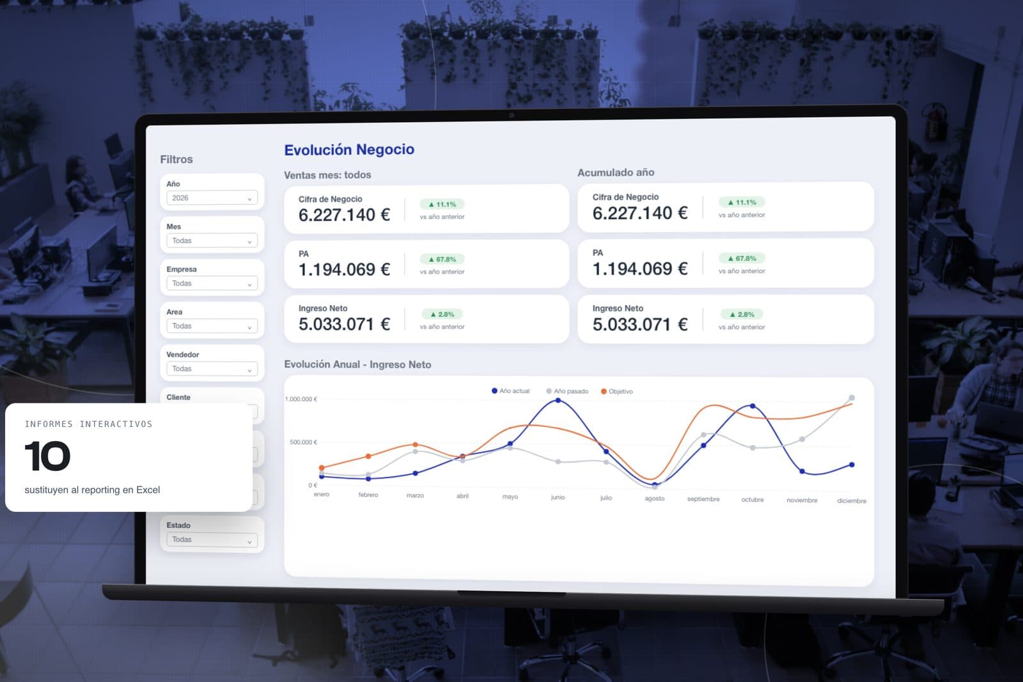Select Ingreso Neto card under Acumulado año

click(726, 319)
